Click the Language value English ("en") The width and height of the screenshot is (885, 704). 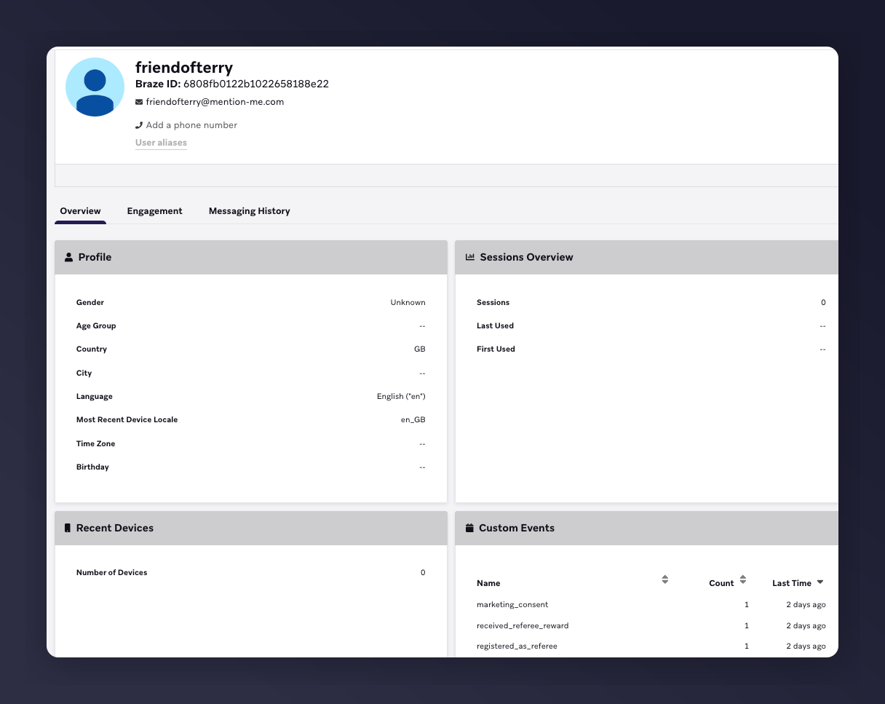click(x=401, y=397)
